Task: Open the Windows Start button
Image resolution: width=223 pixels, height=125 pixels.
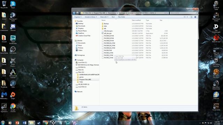Action: click(3, 123)
